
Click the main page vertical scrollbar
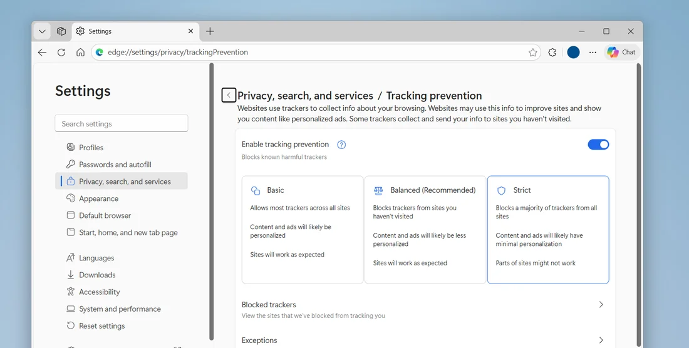pos(639,204)
